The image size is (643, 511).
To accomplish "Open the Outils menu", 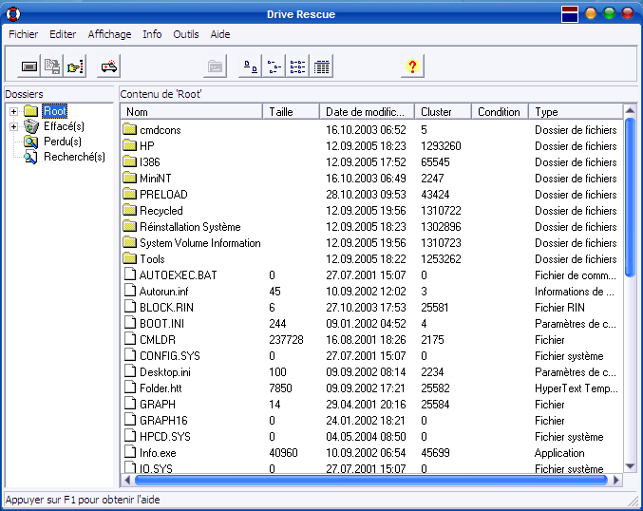I will tap(186, 34).
